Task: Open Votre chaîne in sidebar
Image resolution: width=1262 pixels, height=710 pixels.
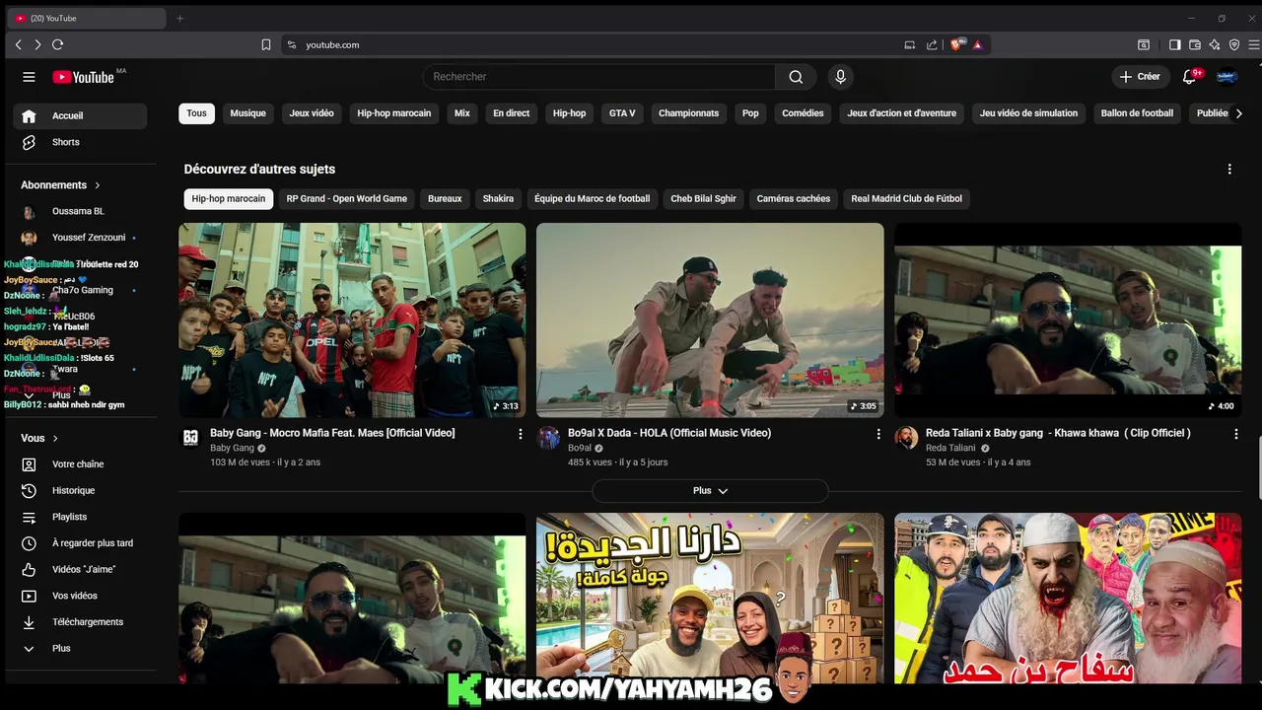Action: tap(80, 464)
